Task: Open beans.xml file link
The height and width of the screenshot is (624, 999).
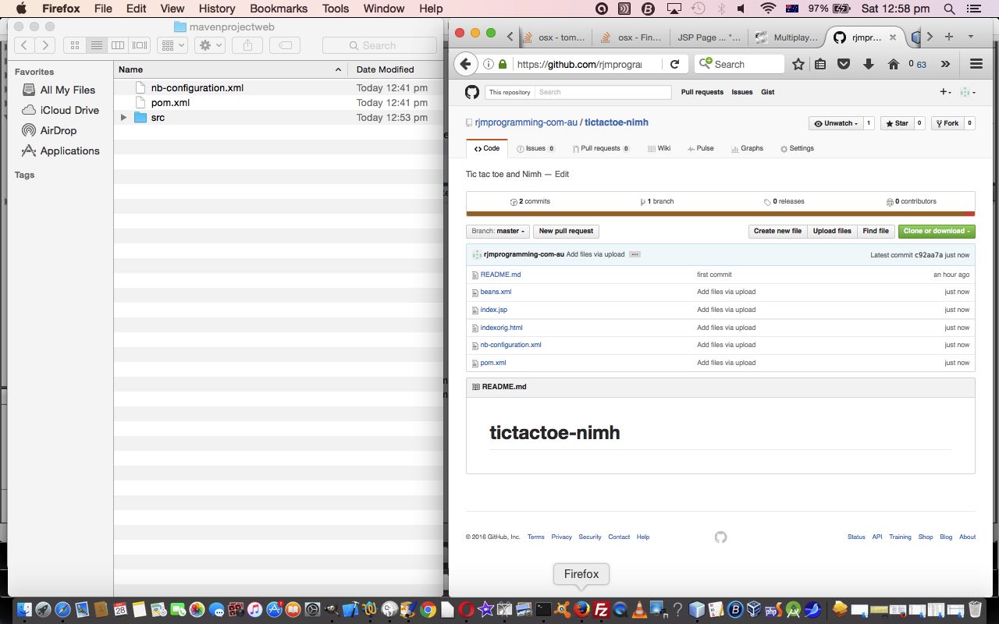Action: click(x=496, y=292)
